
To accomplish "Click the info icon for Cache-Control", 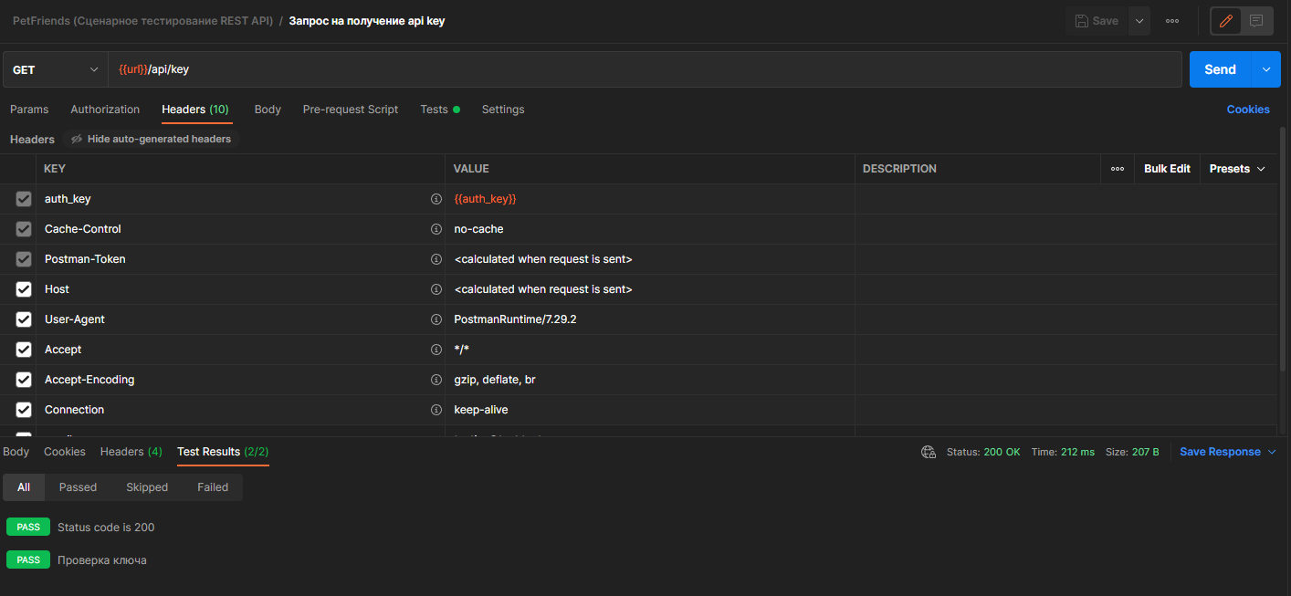I will click(x=436, y=229).
